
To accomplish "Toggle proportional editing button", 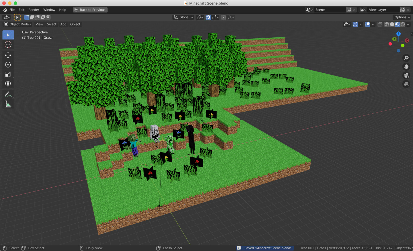I will pos(224,17).
